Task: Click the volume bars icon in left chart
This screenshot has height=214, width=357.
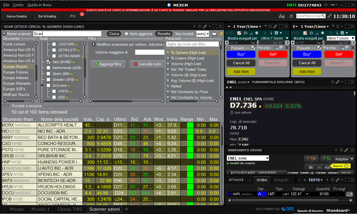Action: click(x=251, y=33)
